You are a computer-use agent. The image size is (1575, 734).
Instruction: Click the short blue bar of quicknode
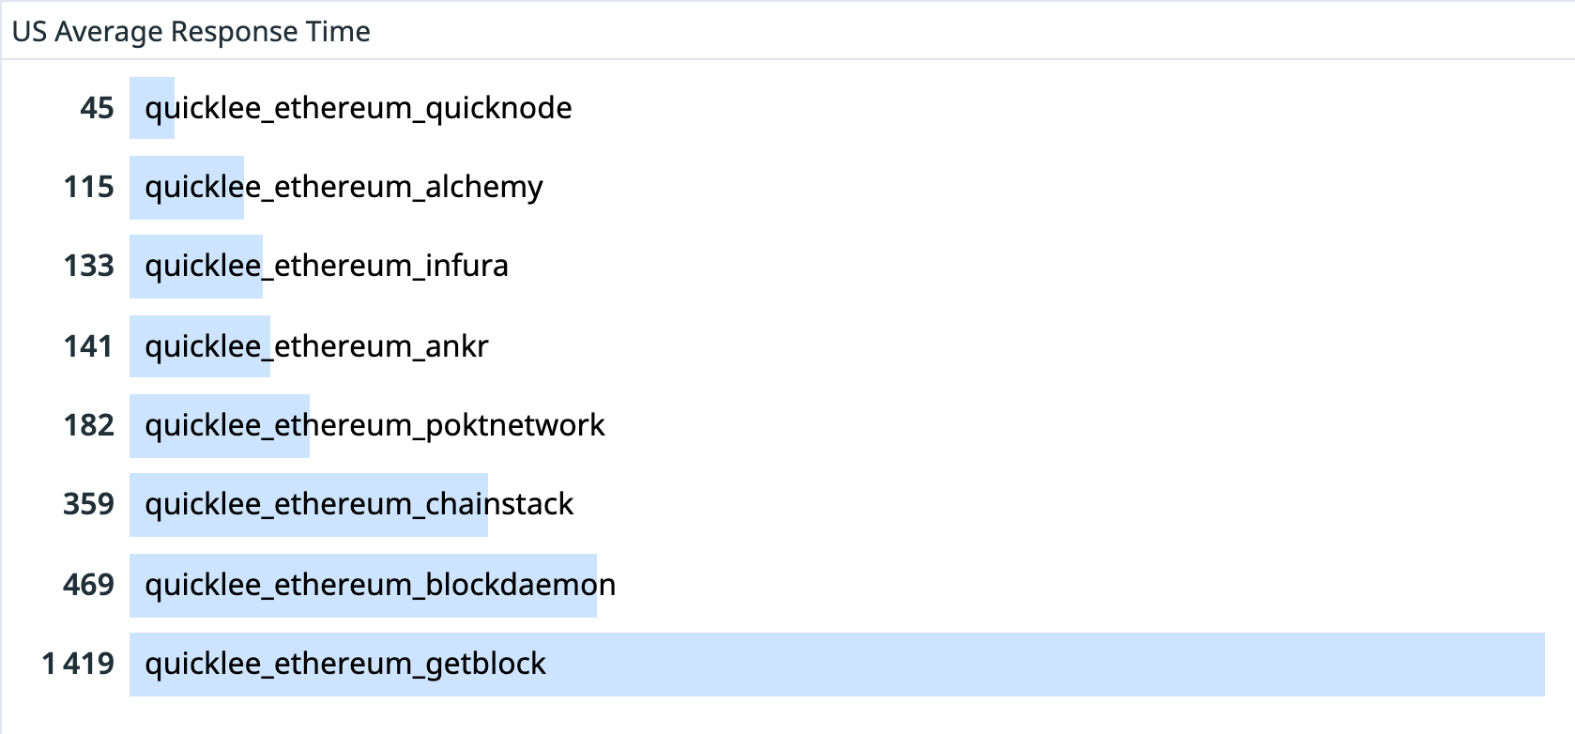152,108
